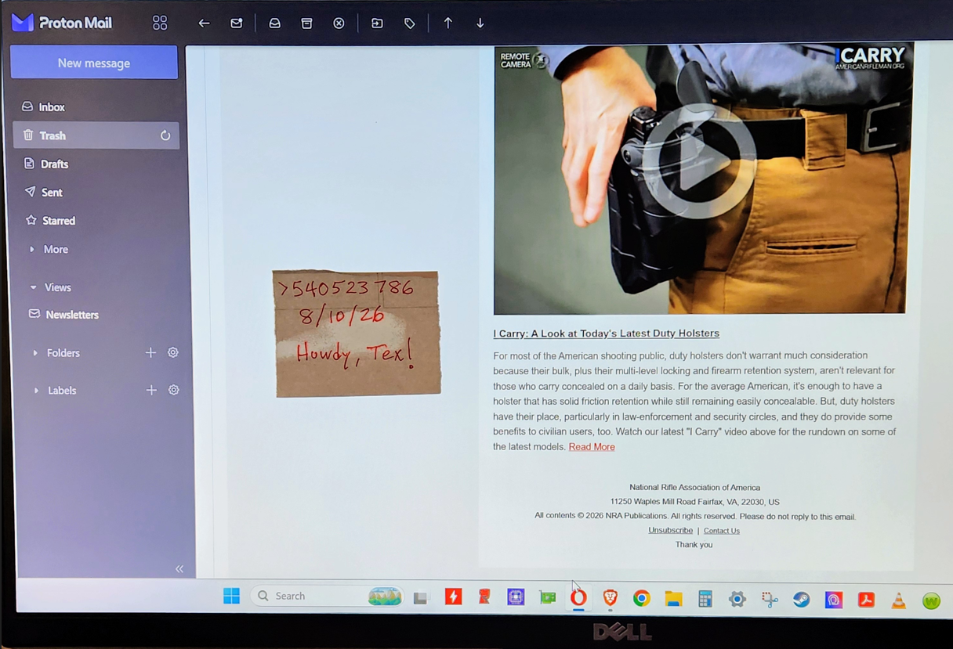Launch Snipping Tool from taskbar

770,600
